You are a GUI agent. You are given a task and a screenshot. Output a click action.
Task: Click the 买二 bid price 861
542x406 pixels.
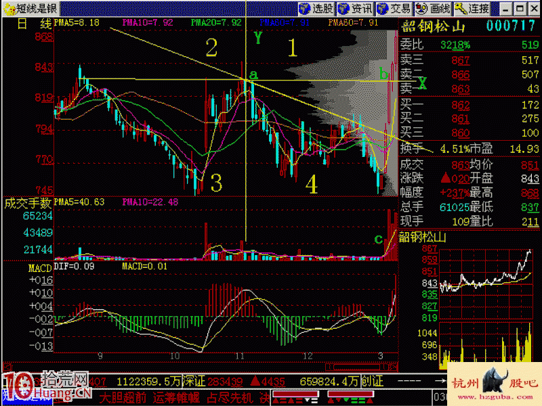[x=461, y=119]
